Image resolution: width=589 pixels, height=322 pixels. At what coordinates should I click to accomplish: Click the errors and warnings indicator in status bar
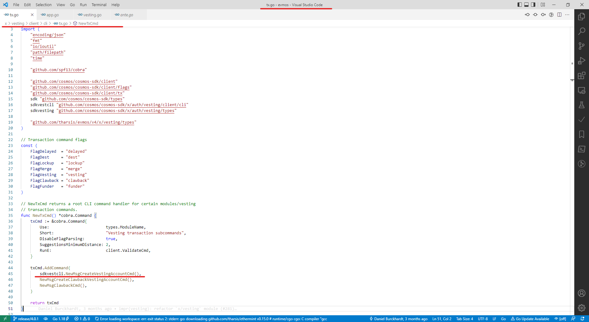click(x=82, y=319)
